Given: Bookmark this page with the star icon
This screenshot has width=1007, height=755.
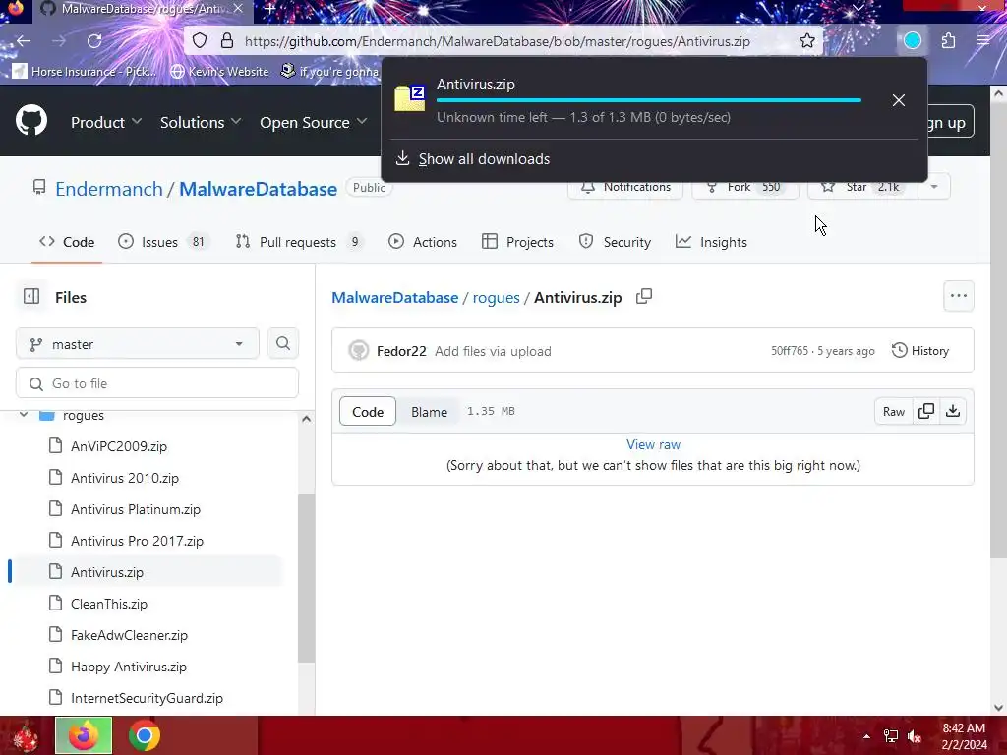Looking at the screenshot, I should pyautogui.click(x=807, y=41).
